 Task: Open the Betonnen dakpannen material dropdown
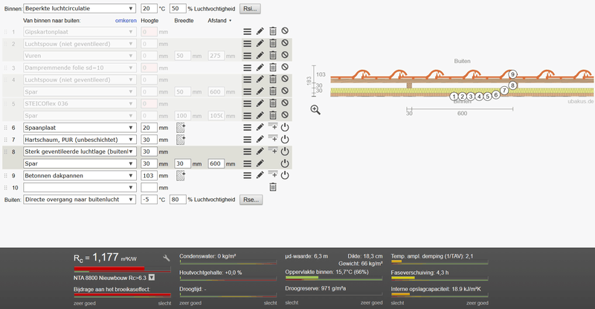click(80, 175)
